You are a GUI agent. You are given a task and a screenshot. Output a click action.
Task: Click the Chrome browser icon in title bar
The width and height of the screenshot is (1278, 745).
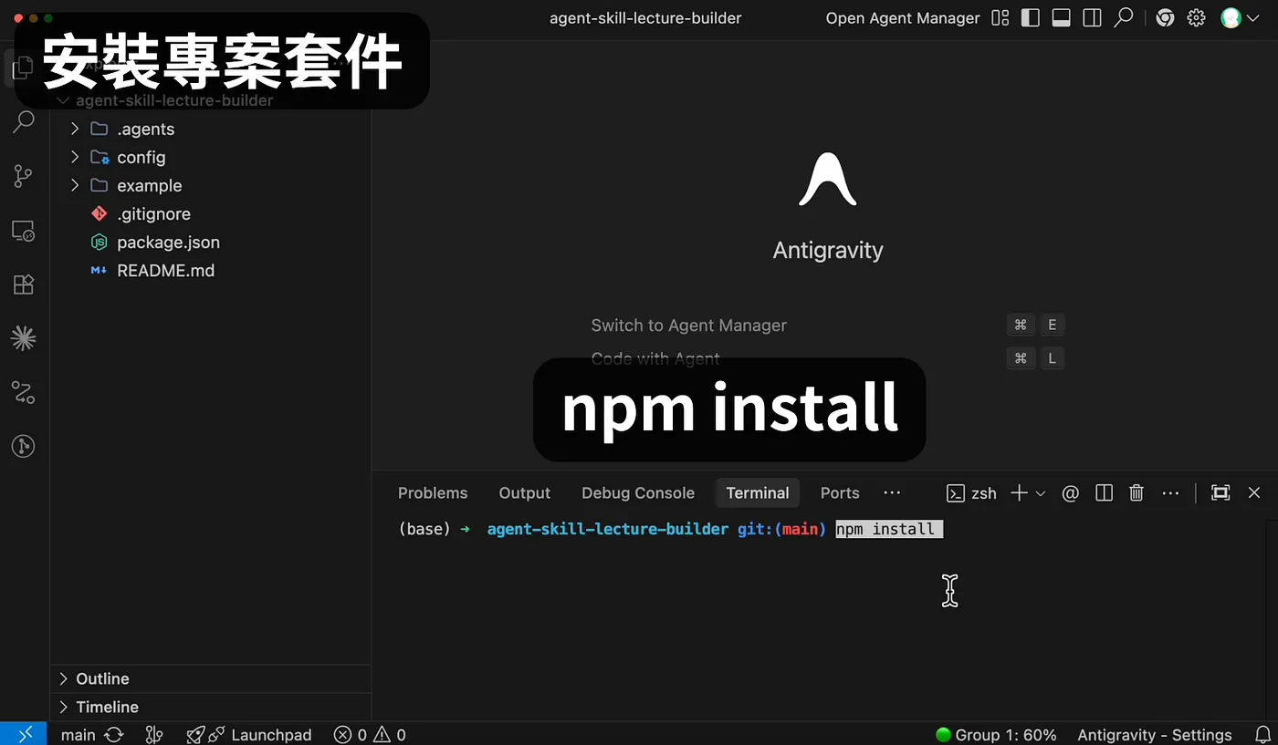[x=1165, y=18]
